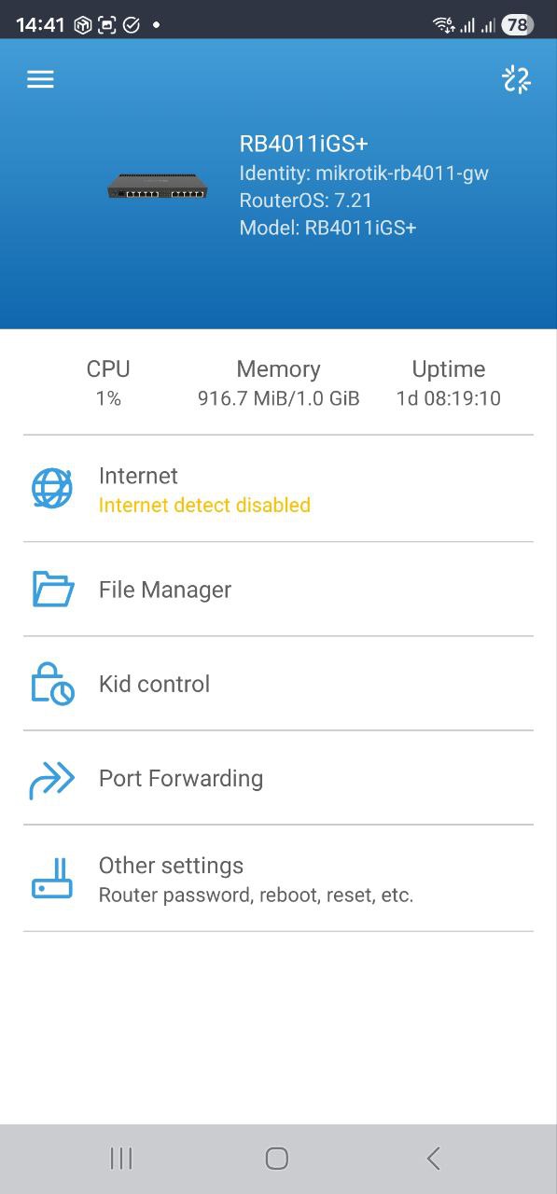Tap the File Manager folder icon

pyautogui.click(x=53, y=588)
